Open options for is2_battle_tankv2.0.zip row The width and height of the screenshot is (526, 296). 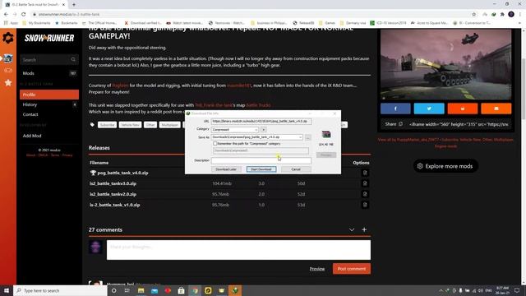click(365, 194)
